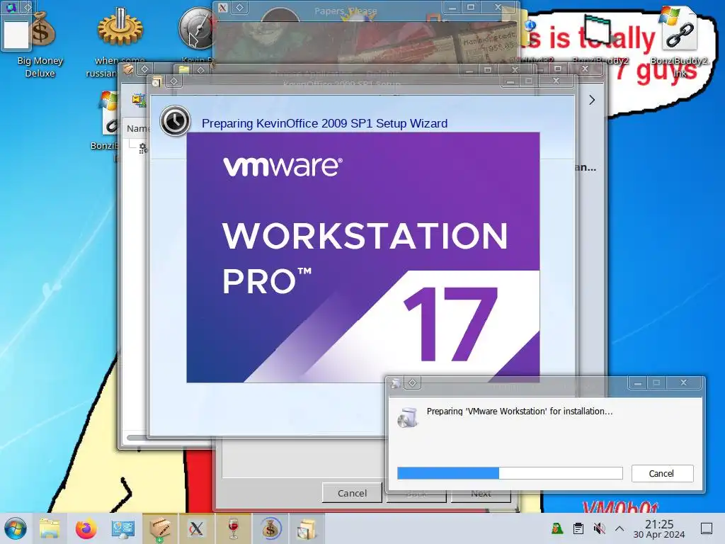
Task: Click the Cancel button in the background wizard
Action: (x=352, y=493)
